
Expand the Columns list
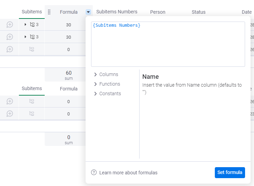pos(106,74)
